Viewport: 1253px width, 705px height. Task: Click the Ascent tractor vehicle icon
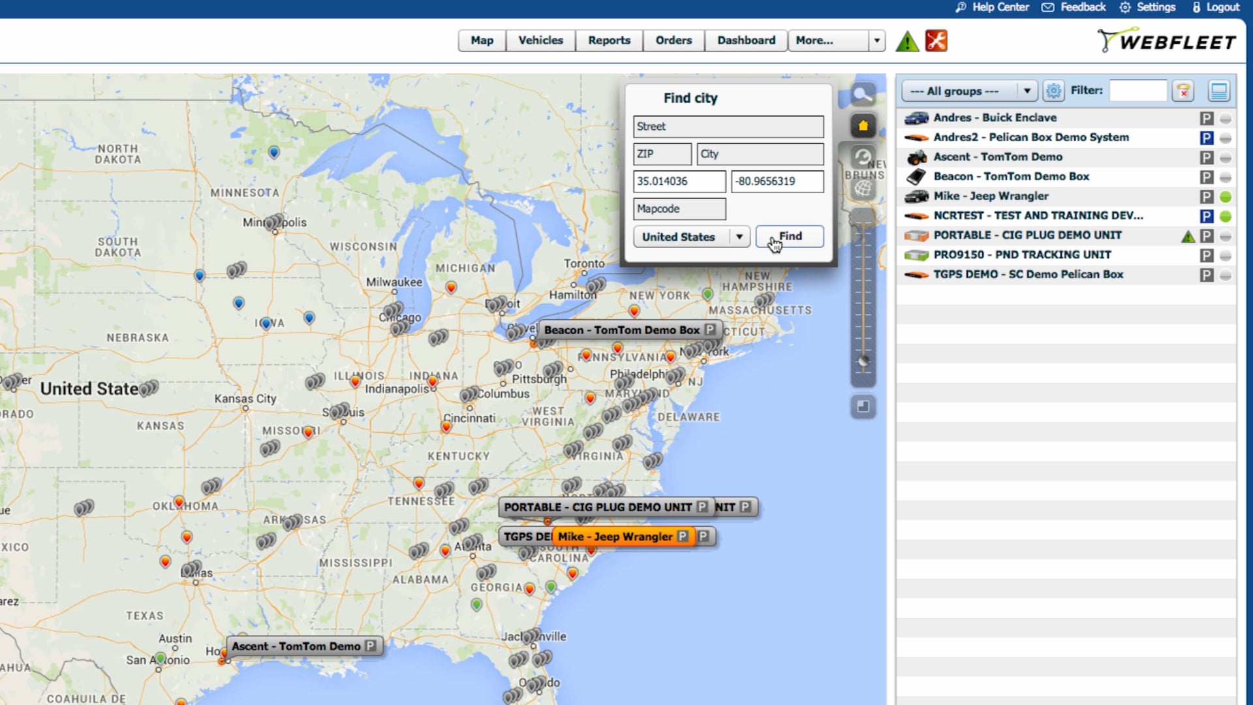point(916,157)
